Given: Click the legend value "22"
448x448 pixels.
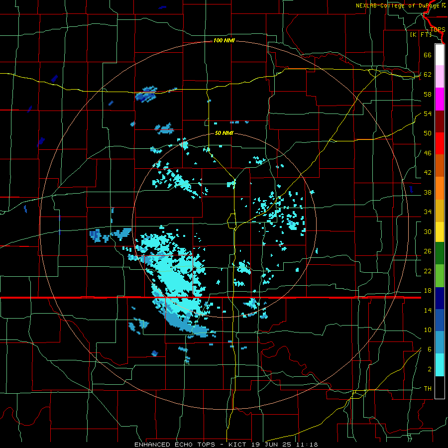Looking at the screenshot, I should click(428, 271).
